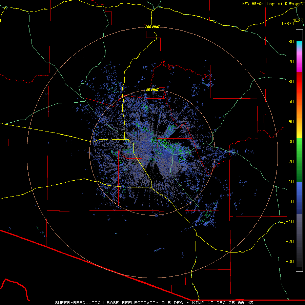Image resolution: width=305 pixels, height=305 pixels.
Task: Click the '10 DEC 25 00:43' timestamp
Action: [231, 303]
